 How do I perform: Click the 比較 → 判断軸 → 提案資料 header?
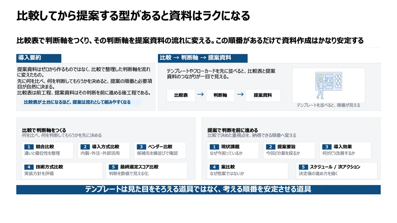point(203,58)
